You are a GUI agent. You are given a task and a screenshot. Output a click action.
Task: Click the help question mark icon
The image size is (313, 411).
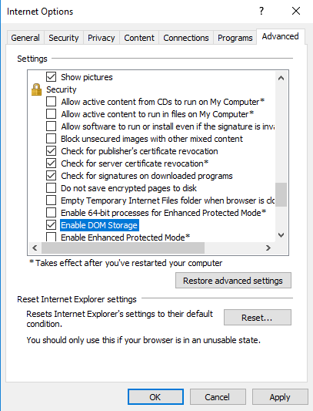[x=261, y=11]
